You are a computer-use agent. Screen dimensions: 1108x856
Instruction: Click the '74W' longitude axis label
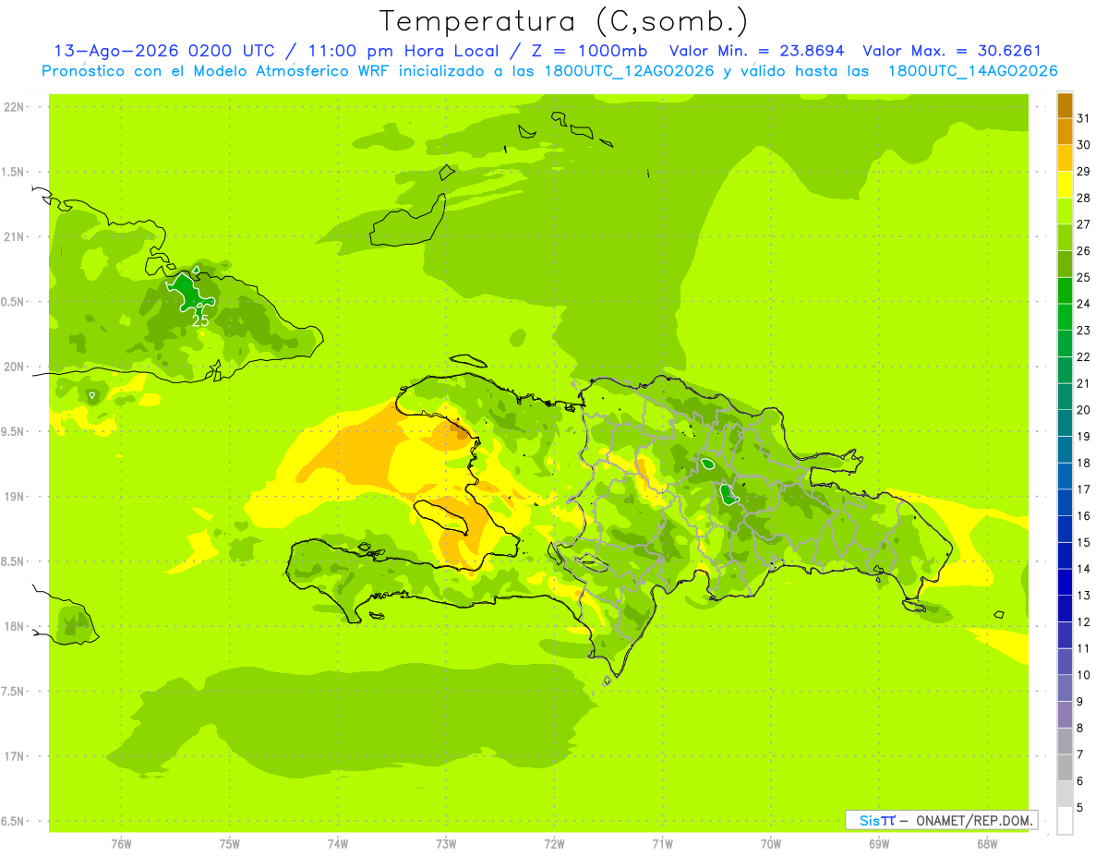coord(338,844)
